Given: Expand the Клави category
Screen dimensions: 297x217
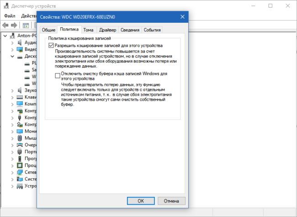Looking at the screenshot, I should tap(12, 98).
